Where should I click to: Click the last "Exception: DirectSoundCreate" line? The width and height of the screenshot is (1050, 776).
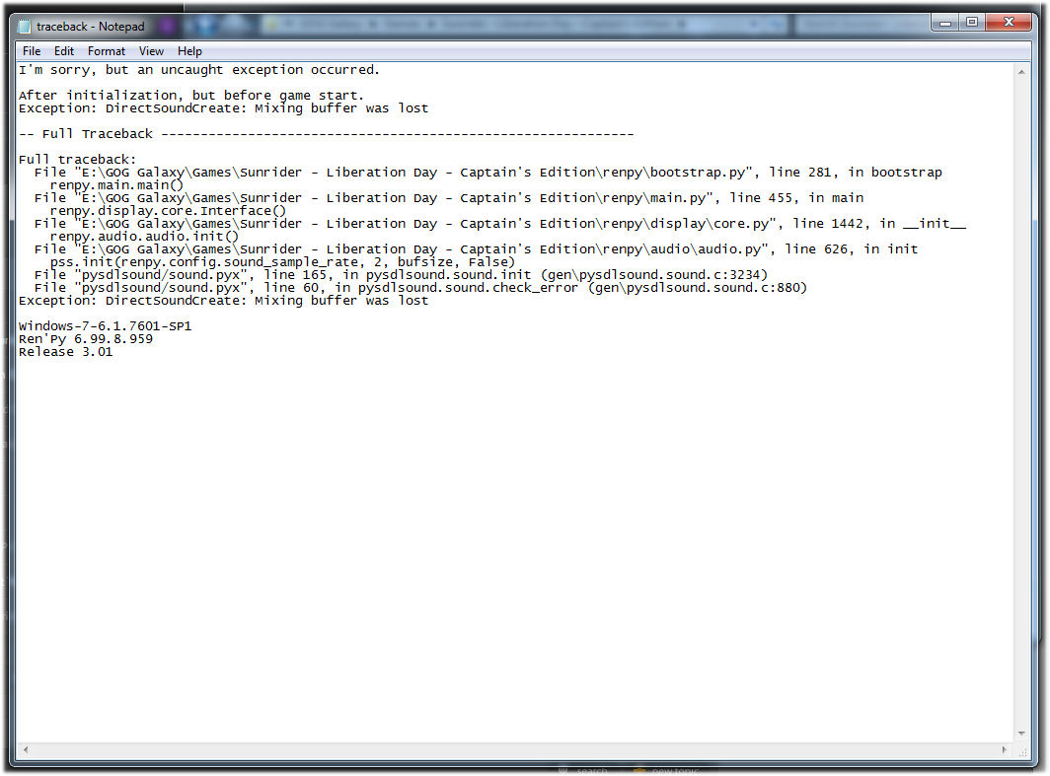click(x=223, y=301)
